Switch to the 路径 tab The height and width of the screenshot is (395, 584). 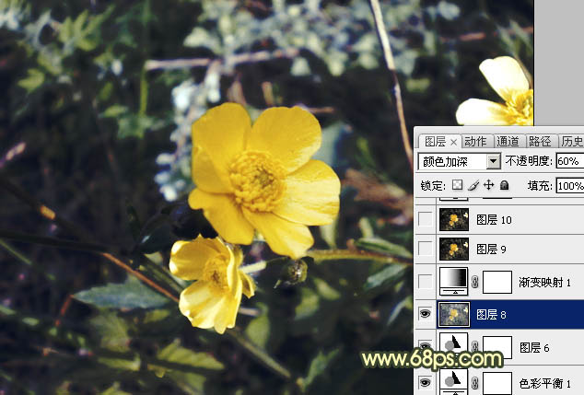(540, 141)
